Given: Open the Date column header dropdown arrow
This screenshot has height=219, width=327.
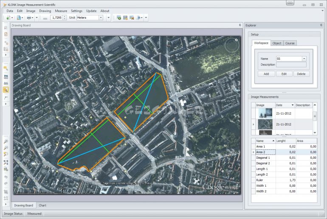Looking at the screenshot, I should (292, 105).
